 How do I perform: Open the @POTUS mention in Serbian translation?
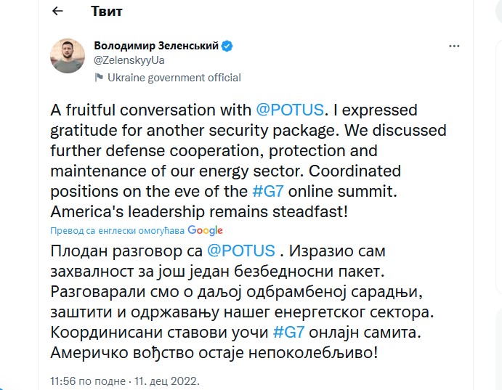tap(241, 251)
